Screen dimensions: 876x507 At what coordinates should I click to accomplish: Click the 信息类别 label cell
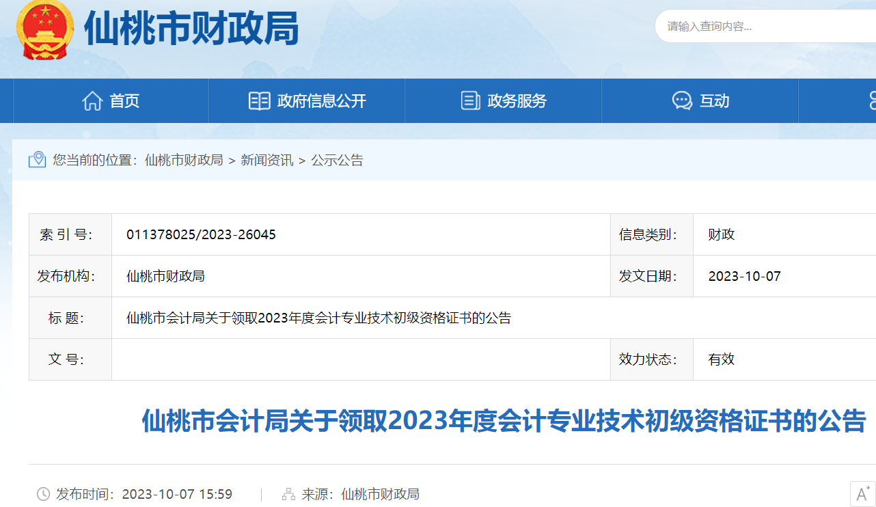(652, 234)
